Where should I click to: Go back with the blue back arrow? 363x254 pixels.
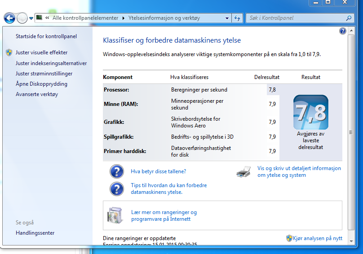[x=9, y=18]
